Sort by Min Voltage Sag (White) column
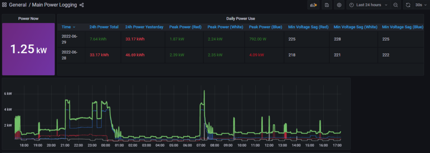The height and width of the screenshot is (153, 430). coord(355,27)
